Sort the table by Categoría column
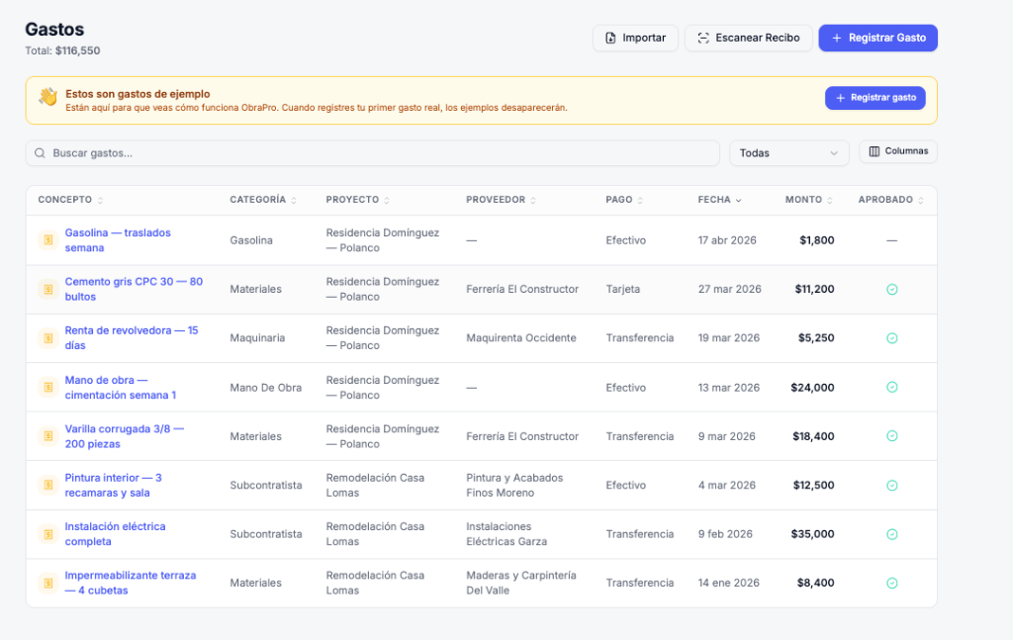The height and width of the screenshot is (640, 1013). 263,200
